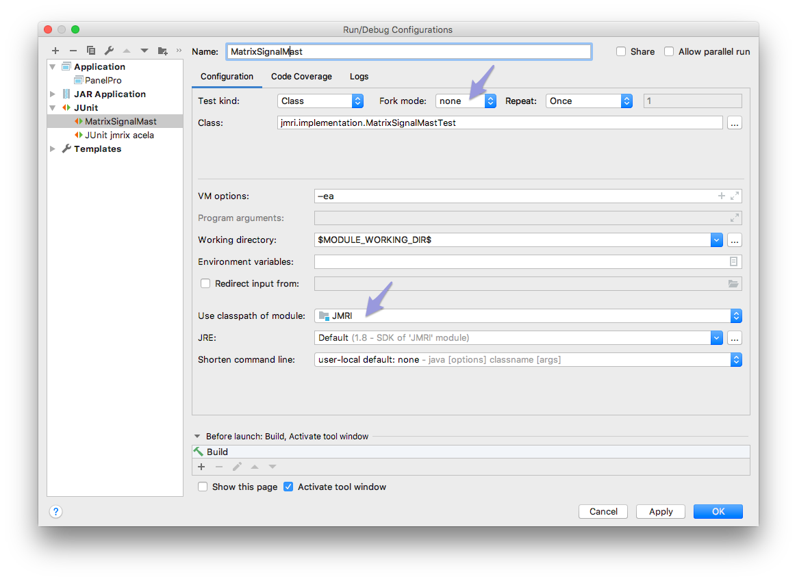Expand the VM options field editor

(735, 196)
